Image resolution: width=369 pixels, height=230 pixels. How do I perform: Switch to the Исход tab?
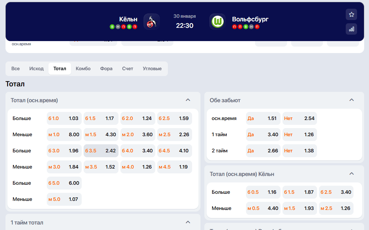36,69
